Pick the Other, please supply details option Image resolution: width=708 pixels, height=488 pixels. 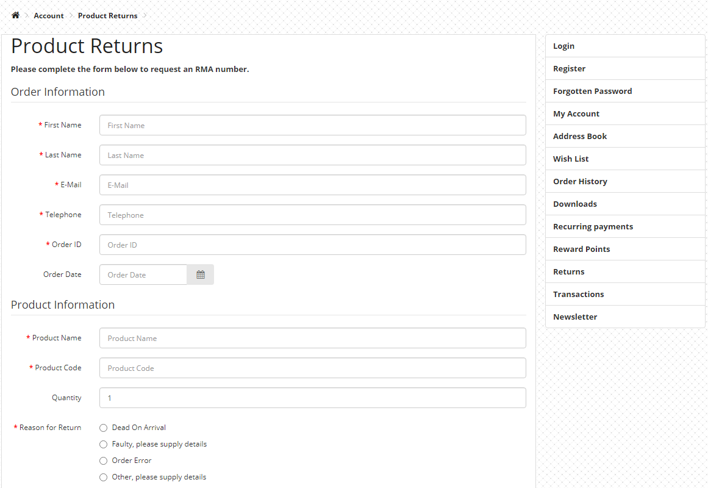pos(104,477)
